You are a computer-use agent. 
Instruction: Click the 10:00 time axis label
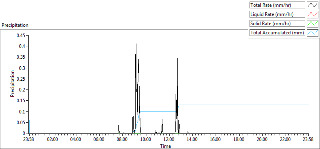coord(146,140)
